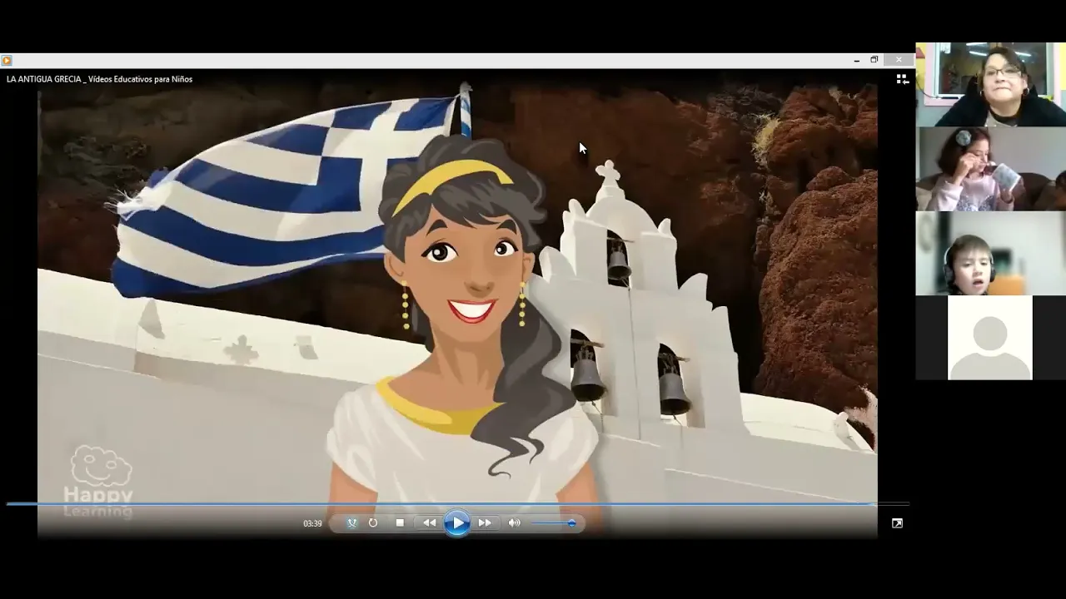Click the elapsed time 03:39 display

point(312,523)
